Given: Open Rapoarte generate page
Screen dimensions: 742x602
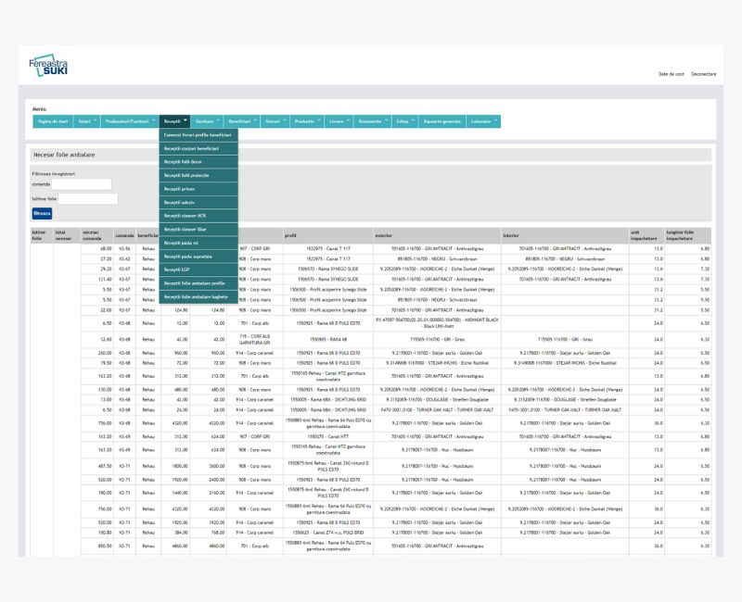Looking at the screenshot, I should click(441, 121).
